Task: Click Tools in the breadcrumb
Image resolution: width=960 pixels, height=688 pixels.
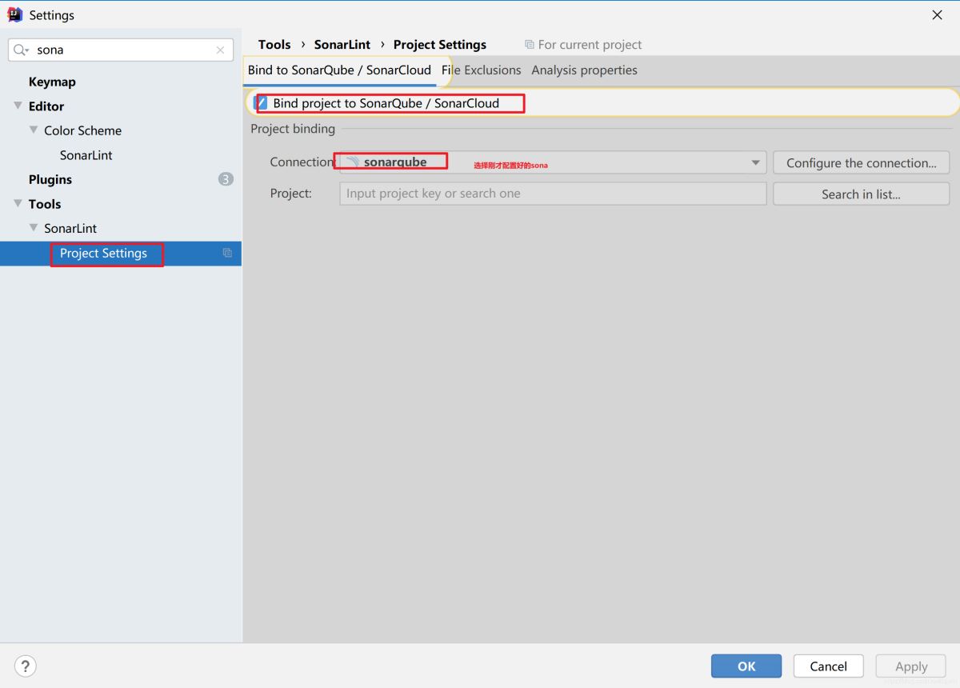Action: coord(274,45)
